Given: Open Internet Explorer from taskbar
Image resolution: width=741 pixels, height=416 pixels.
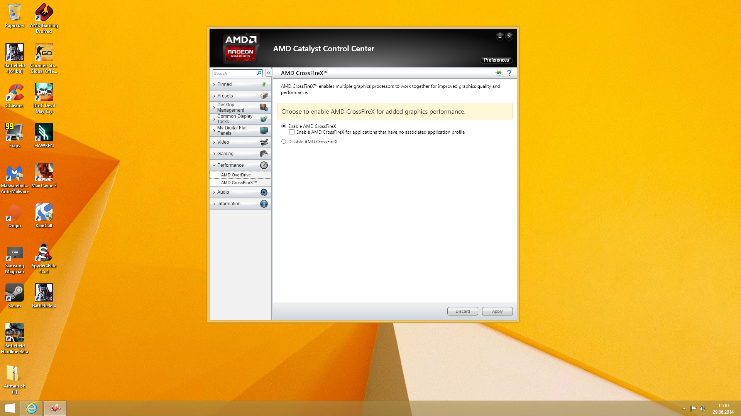Looking at the screenshot, I should click(31, 408).
